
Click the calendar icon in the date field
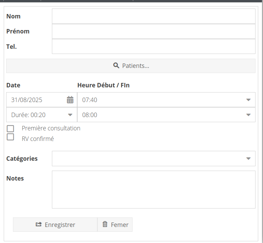[x=70, y=100]
